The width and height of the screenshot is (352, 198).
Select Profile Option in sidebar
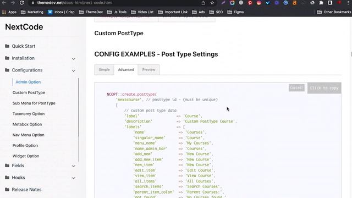25,145
